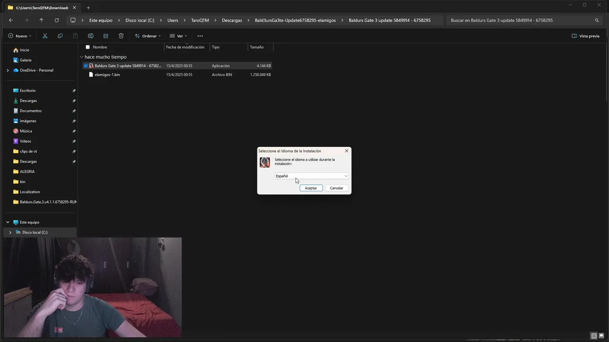Go up one folder level
The height and width of the screenshot is (342, 609).
[41, 20]
